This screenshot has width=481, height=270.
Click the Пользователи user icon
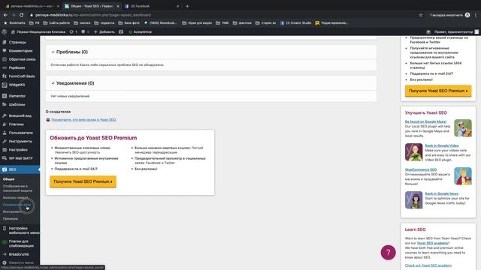tap(5, 133)
